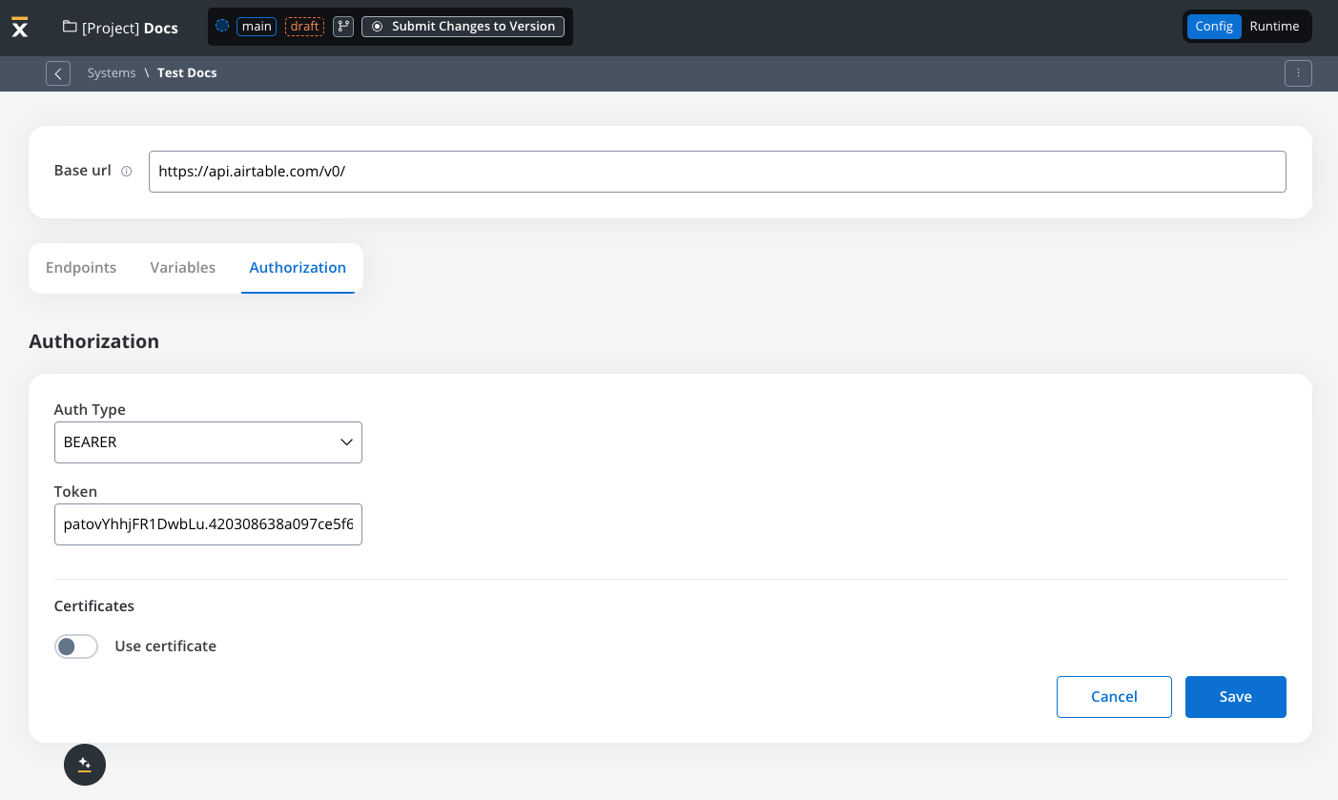The width and height of the screenshot is (1338, 800).
Task: Open the project folder icon
Action: [x=70, y=27]
